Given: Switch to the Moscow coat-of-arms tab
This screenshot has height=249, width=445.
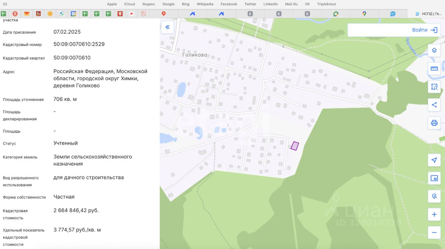Looking at the screenshot, I should [x=38, y=14].
